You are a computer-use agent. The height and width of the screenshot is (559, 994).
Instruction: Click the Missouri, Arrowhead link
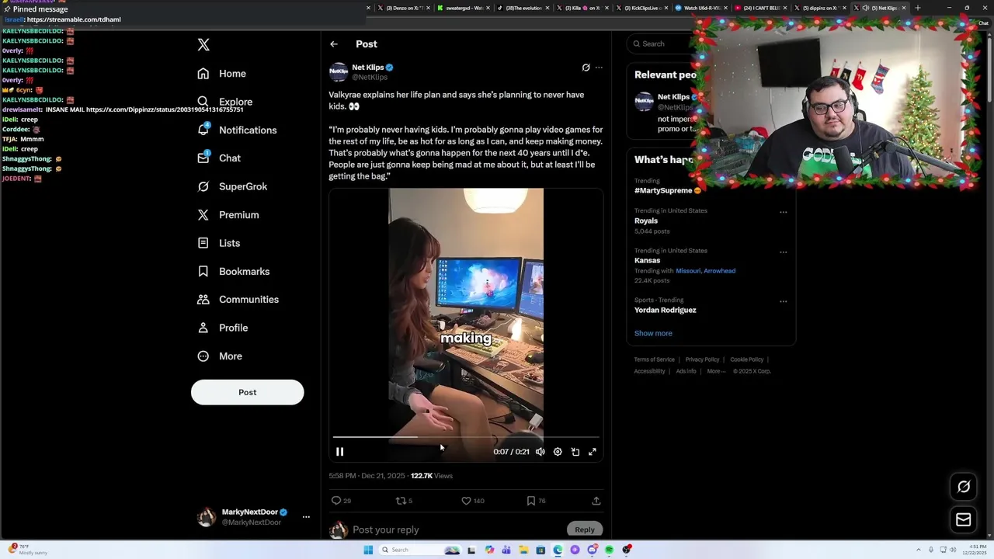tap(705, 271)
